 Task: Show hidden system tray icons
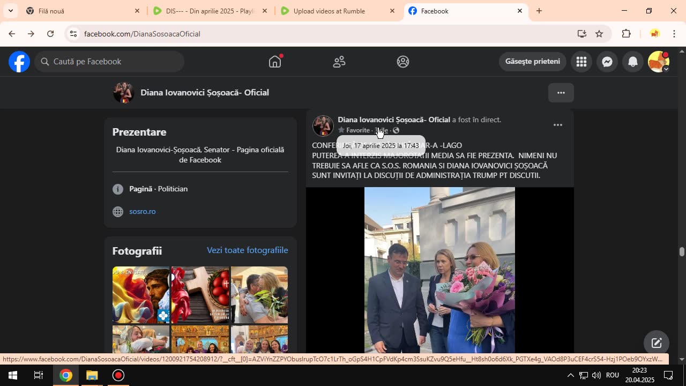pyautogui.click(x=570, y=375)
